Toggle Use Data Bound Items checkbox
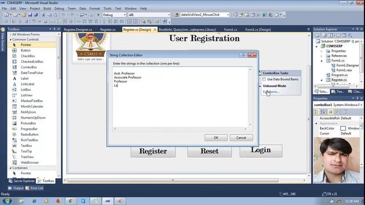The width and height of the screenshot is (365, 205). 264,79
